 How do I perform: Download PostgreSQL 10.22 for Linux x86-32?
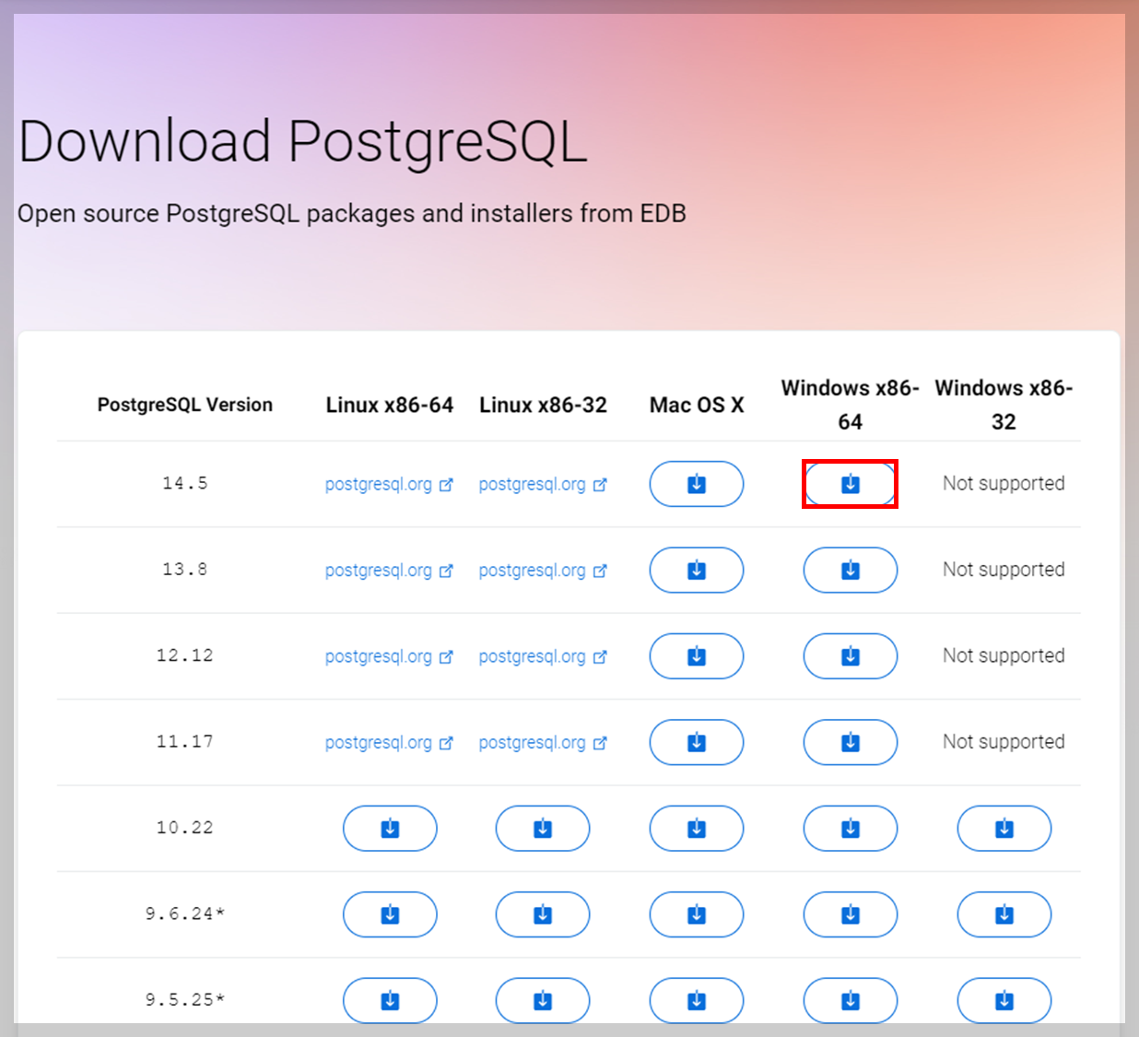[543, 828]
